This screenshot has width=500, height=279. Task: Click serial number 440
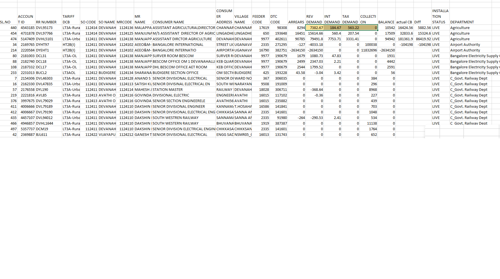click(8, 28)
